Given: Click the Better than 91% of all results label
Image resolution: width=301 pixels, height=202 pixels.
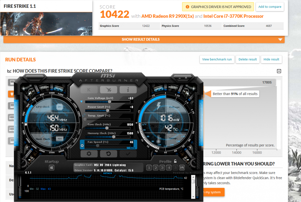Looking at the screenshot, I should pyautogui.click(x=235, y=94).
